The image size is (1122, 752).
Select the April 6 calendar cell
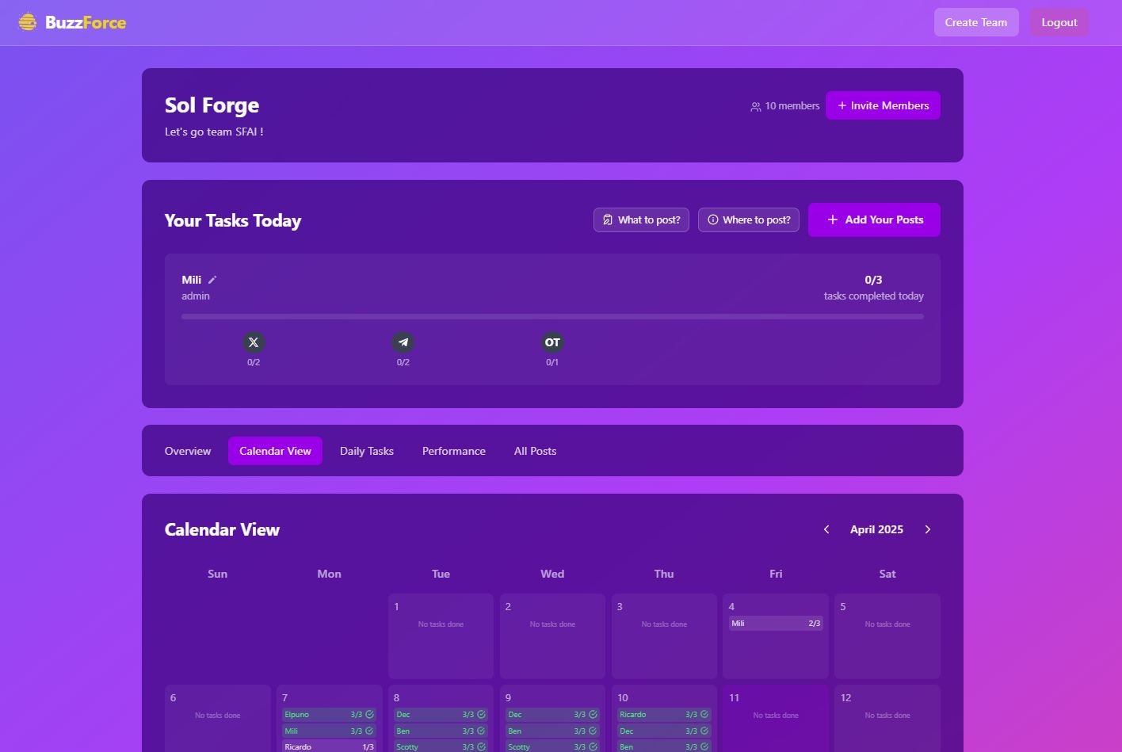[218, 719]
